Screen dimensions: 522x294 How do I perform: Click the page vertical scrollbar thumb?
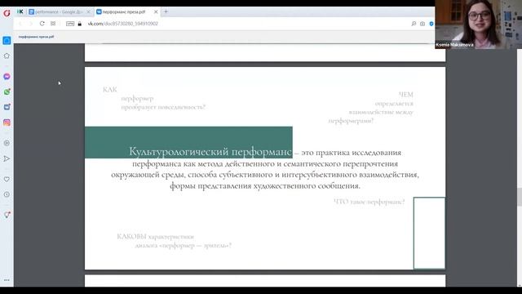[x=520, y=197]
